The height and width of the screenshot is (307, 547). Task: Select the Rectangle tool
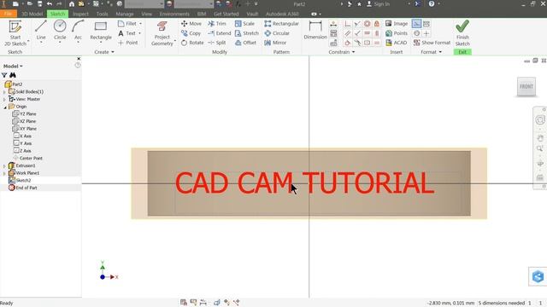click(101, 30)
